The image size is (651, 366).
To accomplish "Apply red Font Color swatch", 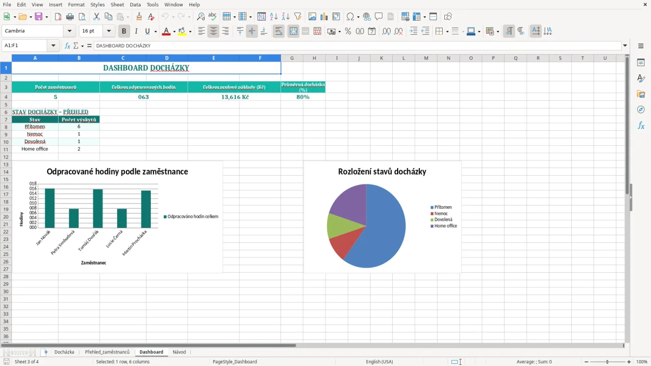I will click(166, 31).
